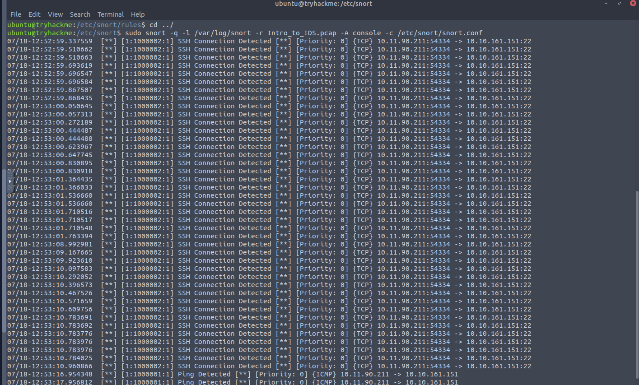Click timestamp 07/18-12:53:00.050645
This screenshot has height=385, width=639.
[50, 106]
